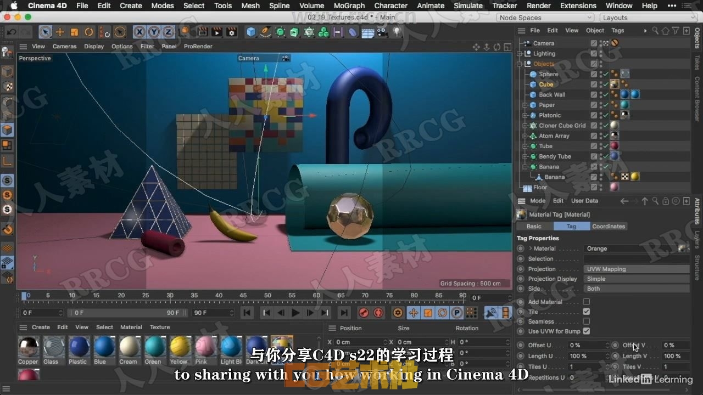Image resolution: width=703 pixels, height=395 pixels.
Task: Add a Camera object from toolbar
Action: tap(381, 32)
